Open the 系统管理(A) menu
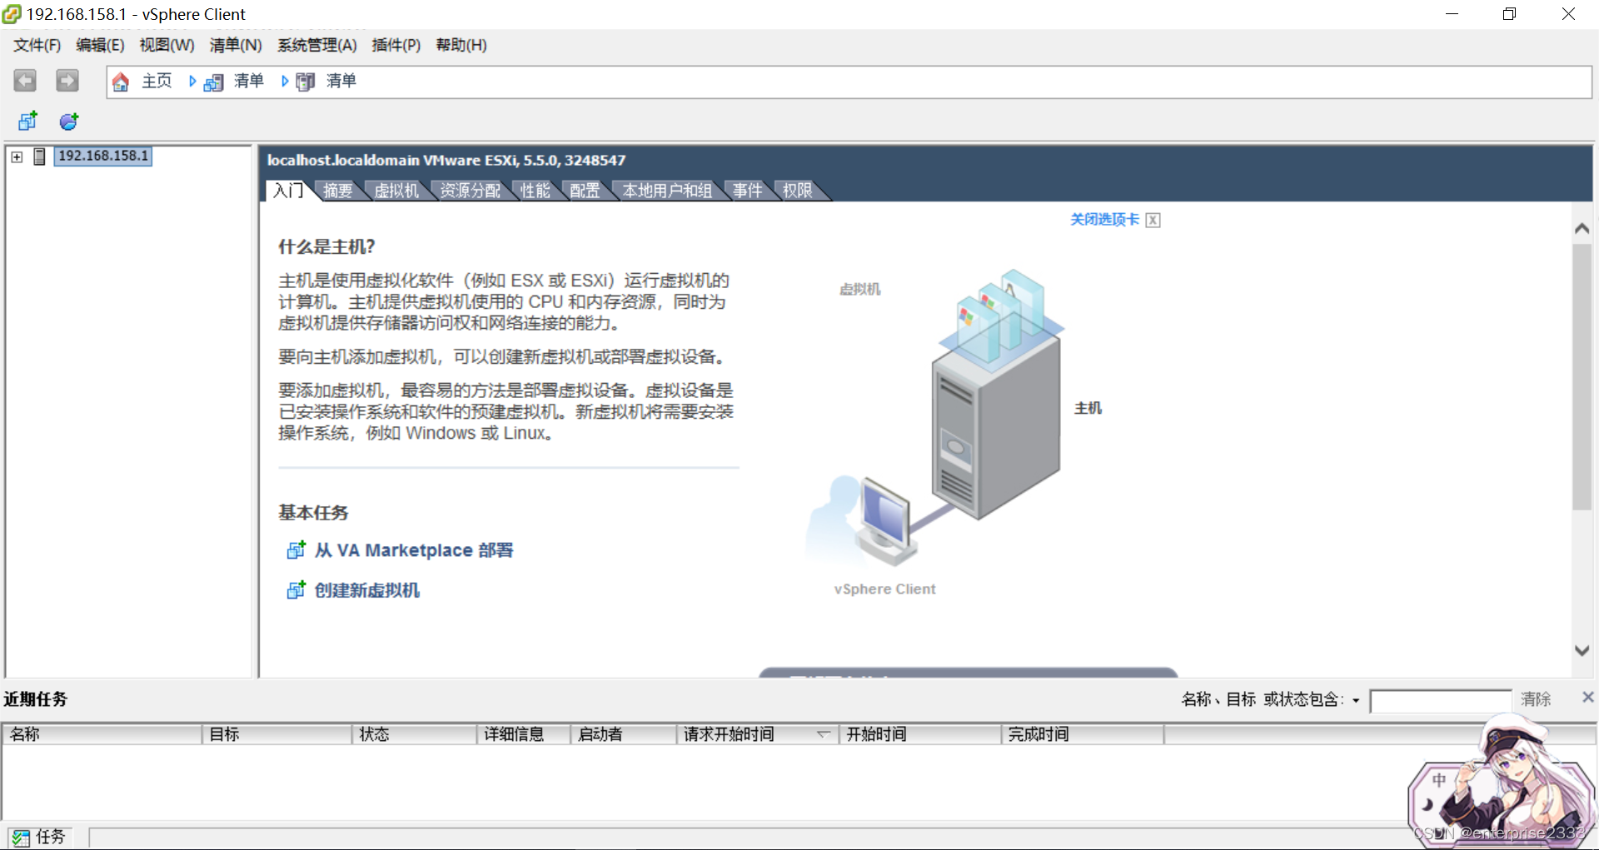Viewport: 1599px width, 850px height. pyautogui.click(x=317, y=45)
